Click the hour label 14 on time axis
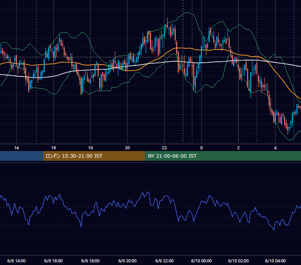The width and height of the screenshot is (301, 265). 16,148
